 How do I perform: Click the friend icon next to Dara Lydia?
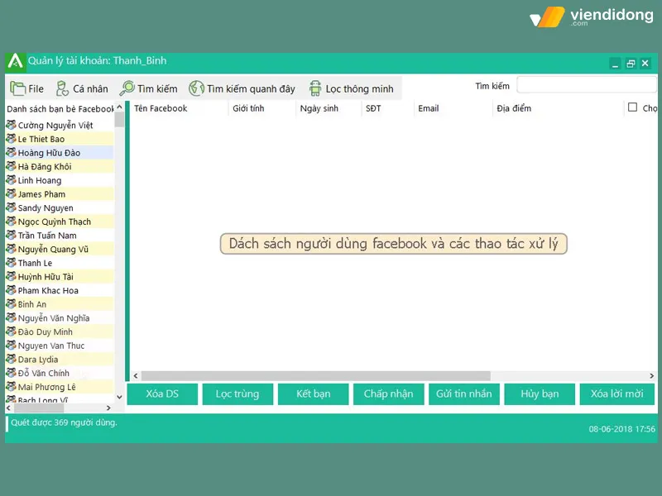pos(11,359)
